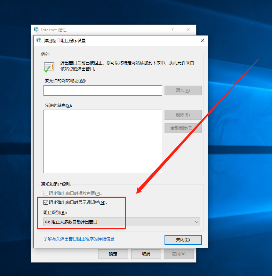
Task: Click the 关闭(C) button
Action: click(183, 240)
